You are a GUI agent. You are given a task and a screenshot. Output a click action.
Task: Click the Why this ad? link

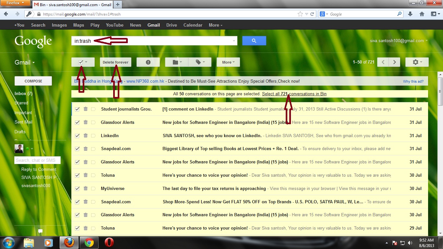click(x=413, y=81)
